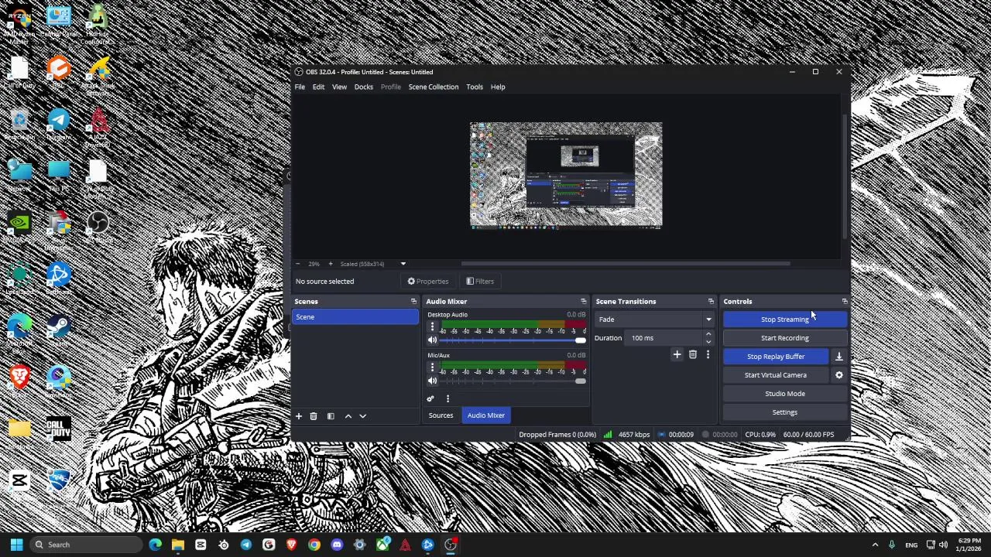Open Telegram desktop shortcut
The width and height of the screenshot is (991, 557).
(x=58, y=125)
